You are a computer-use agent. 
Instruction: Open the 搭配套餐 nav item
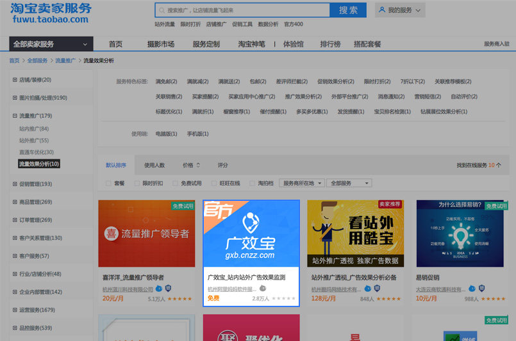(x=367, y=44)
